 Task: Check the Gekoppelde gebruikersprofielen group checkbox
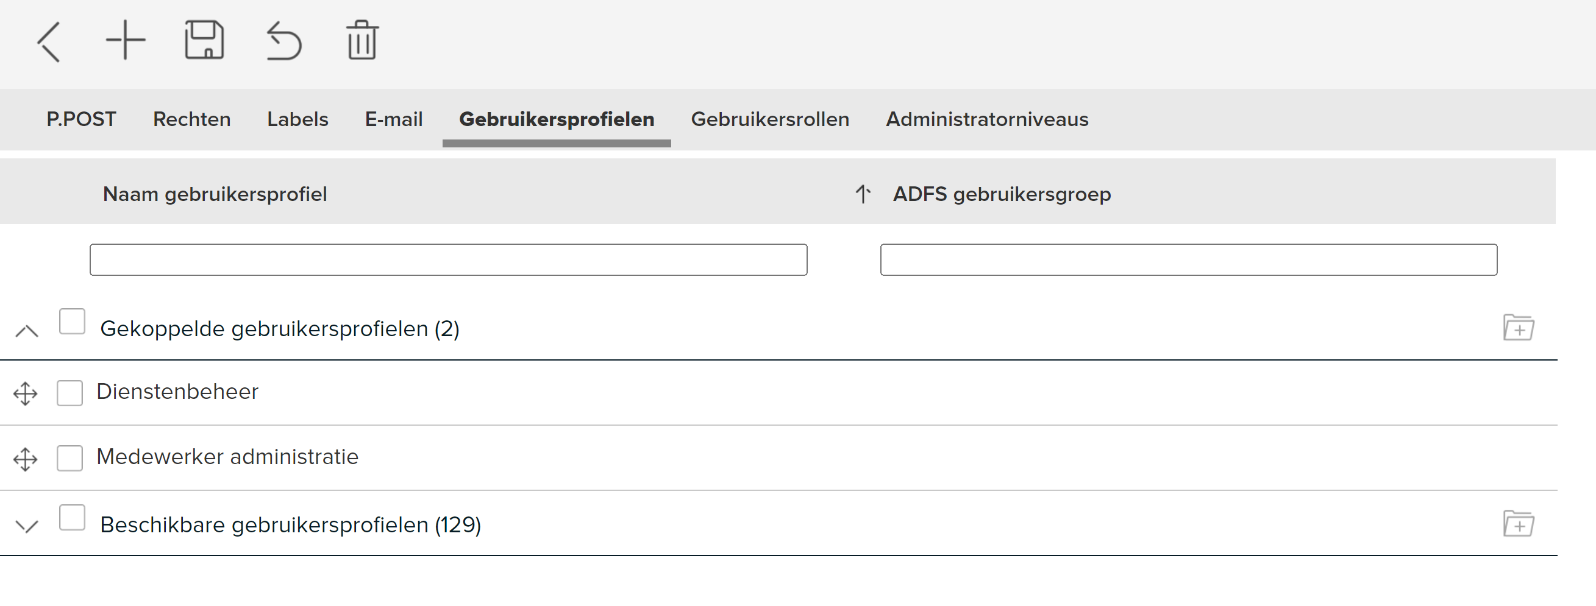tap(72, 322)
